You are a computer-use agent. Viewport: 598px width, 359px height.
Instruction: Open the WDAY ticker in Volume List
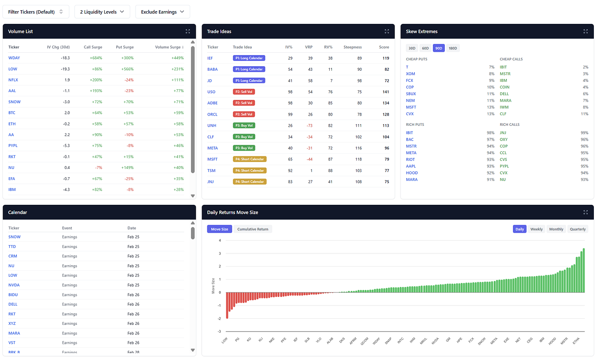pos(14,58)
